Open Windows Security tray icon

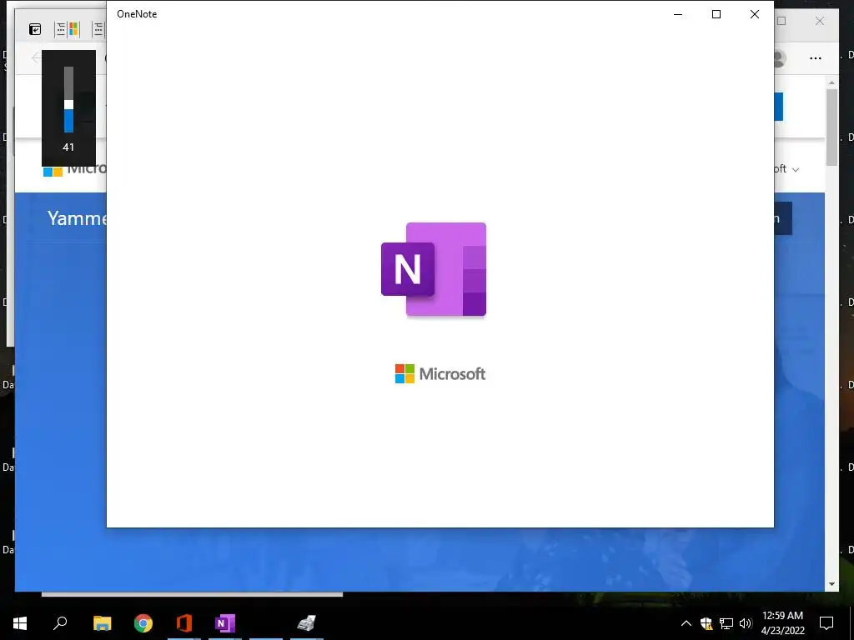pyautogui.click(x=706, y=623)
